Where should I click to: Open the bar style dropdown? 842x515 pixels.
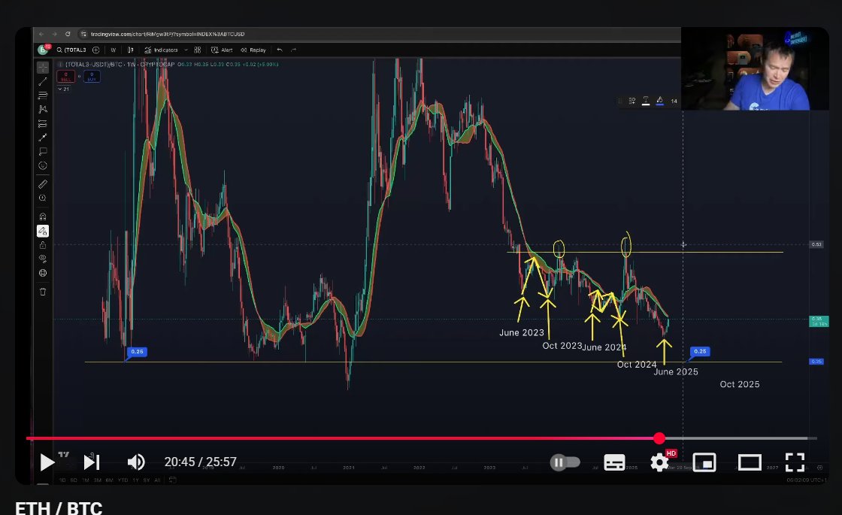(130, 50)
